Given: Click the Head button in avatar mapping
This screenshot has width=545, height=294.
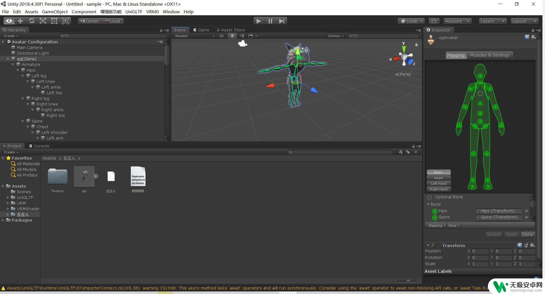Looking at the screenshot, I should pyautogui.click(x=438, y=178).
